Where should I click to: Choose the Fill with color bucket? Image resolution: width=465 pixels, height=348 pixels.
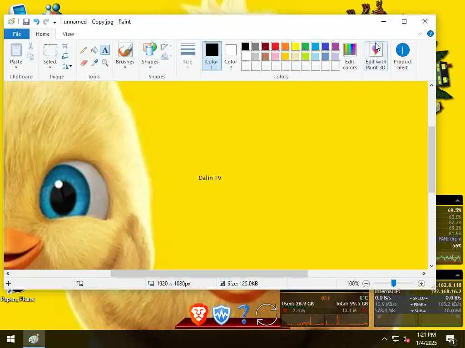pos(94,50)
